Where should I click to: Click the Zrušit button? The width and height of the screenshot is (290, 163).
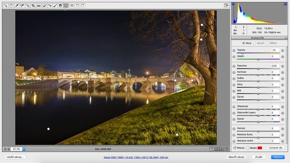pyautogui.click(x=259, y=157)
